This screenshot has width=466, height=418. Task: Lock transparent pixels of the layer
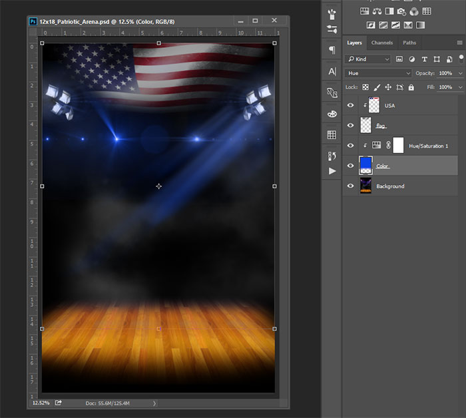pos(365,87)
